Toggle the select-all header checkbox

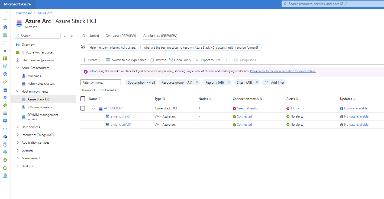pos(83,99)
